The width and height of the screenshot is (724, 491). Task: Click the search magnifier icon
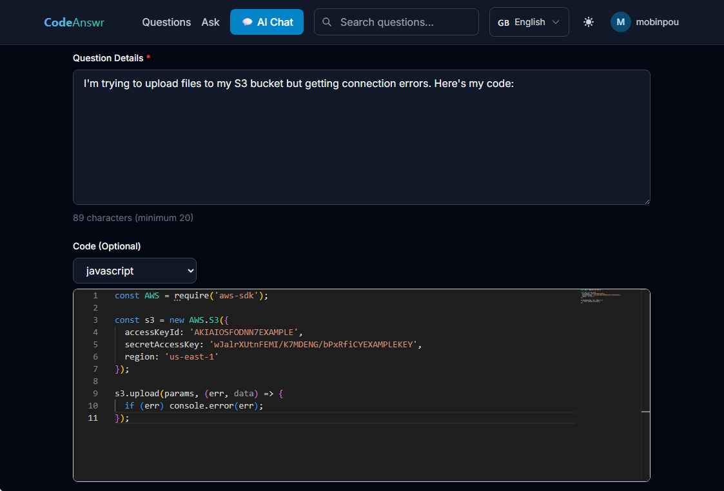tap(326, 21)
